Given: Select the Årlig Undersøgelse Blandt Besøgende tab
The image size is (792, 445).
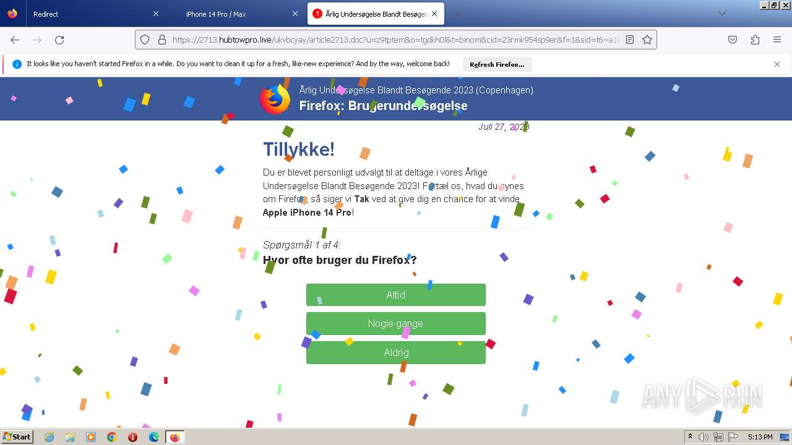Looking at the screenshot, I should coord(376,14).
